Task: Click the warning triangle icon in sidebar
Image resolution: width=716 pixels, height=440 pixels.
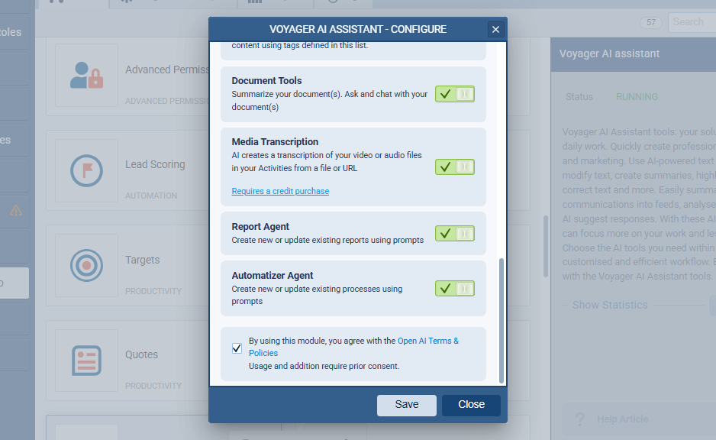Action: click(x=15, y=211)
